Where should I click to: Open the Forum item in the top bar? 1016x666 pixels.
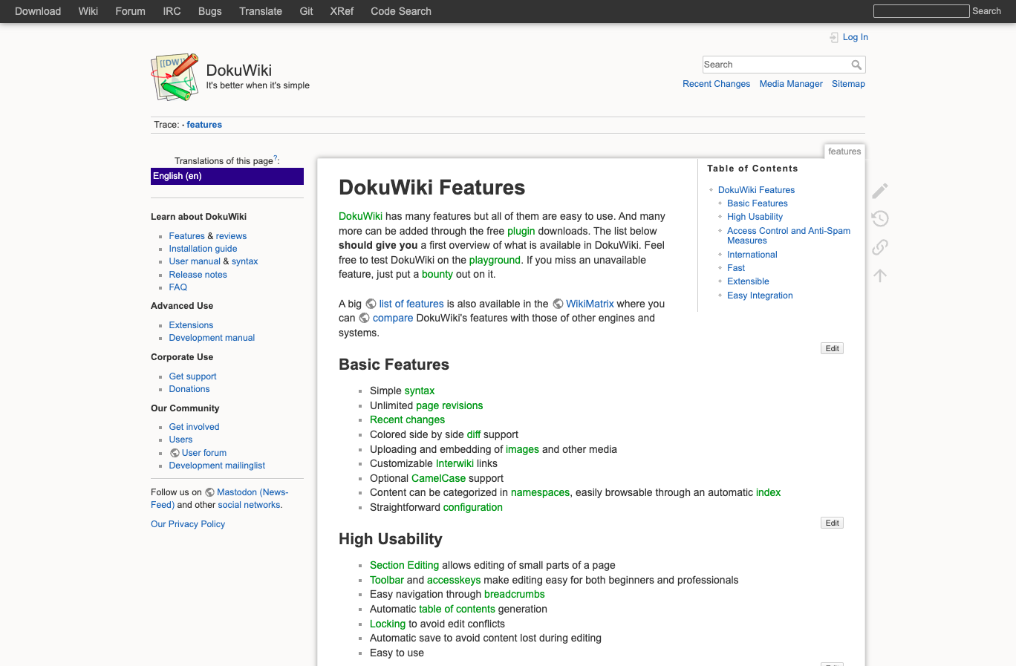130,11
